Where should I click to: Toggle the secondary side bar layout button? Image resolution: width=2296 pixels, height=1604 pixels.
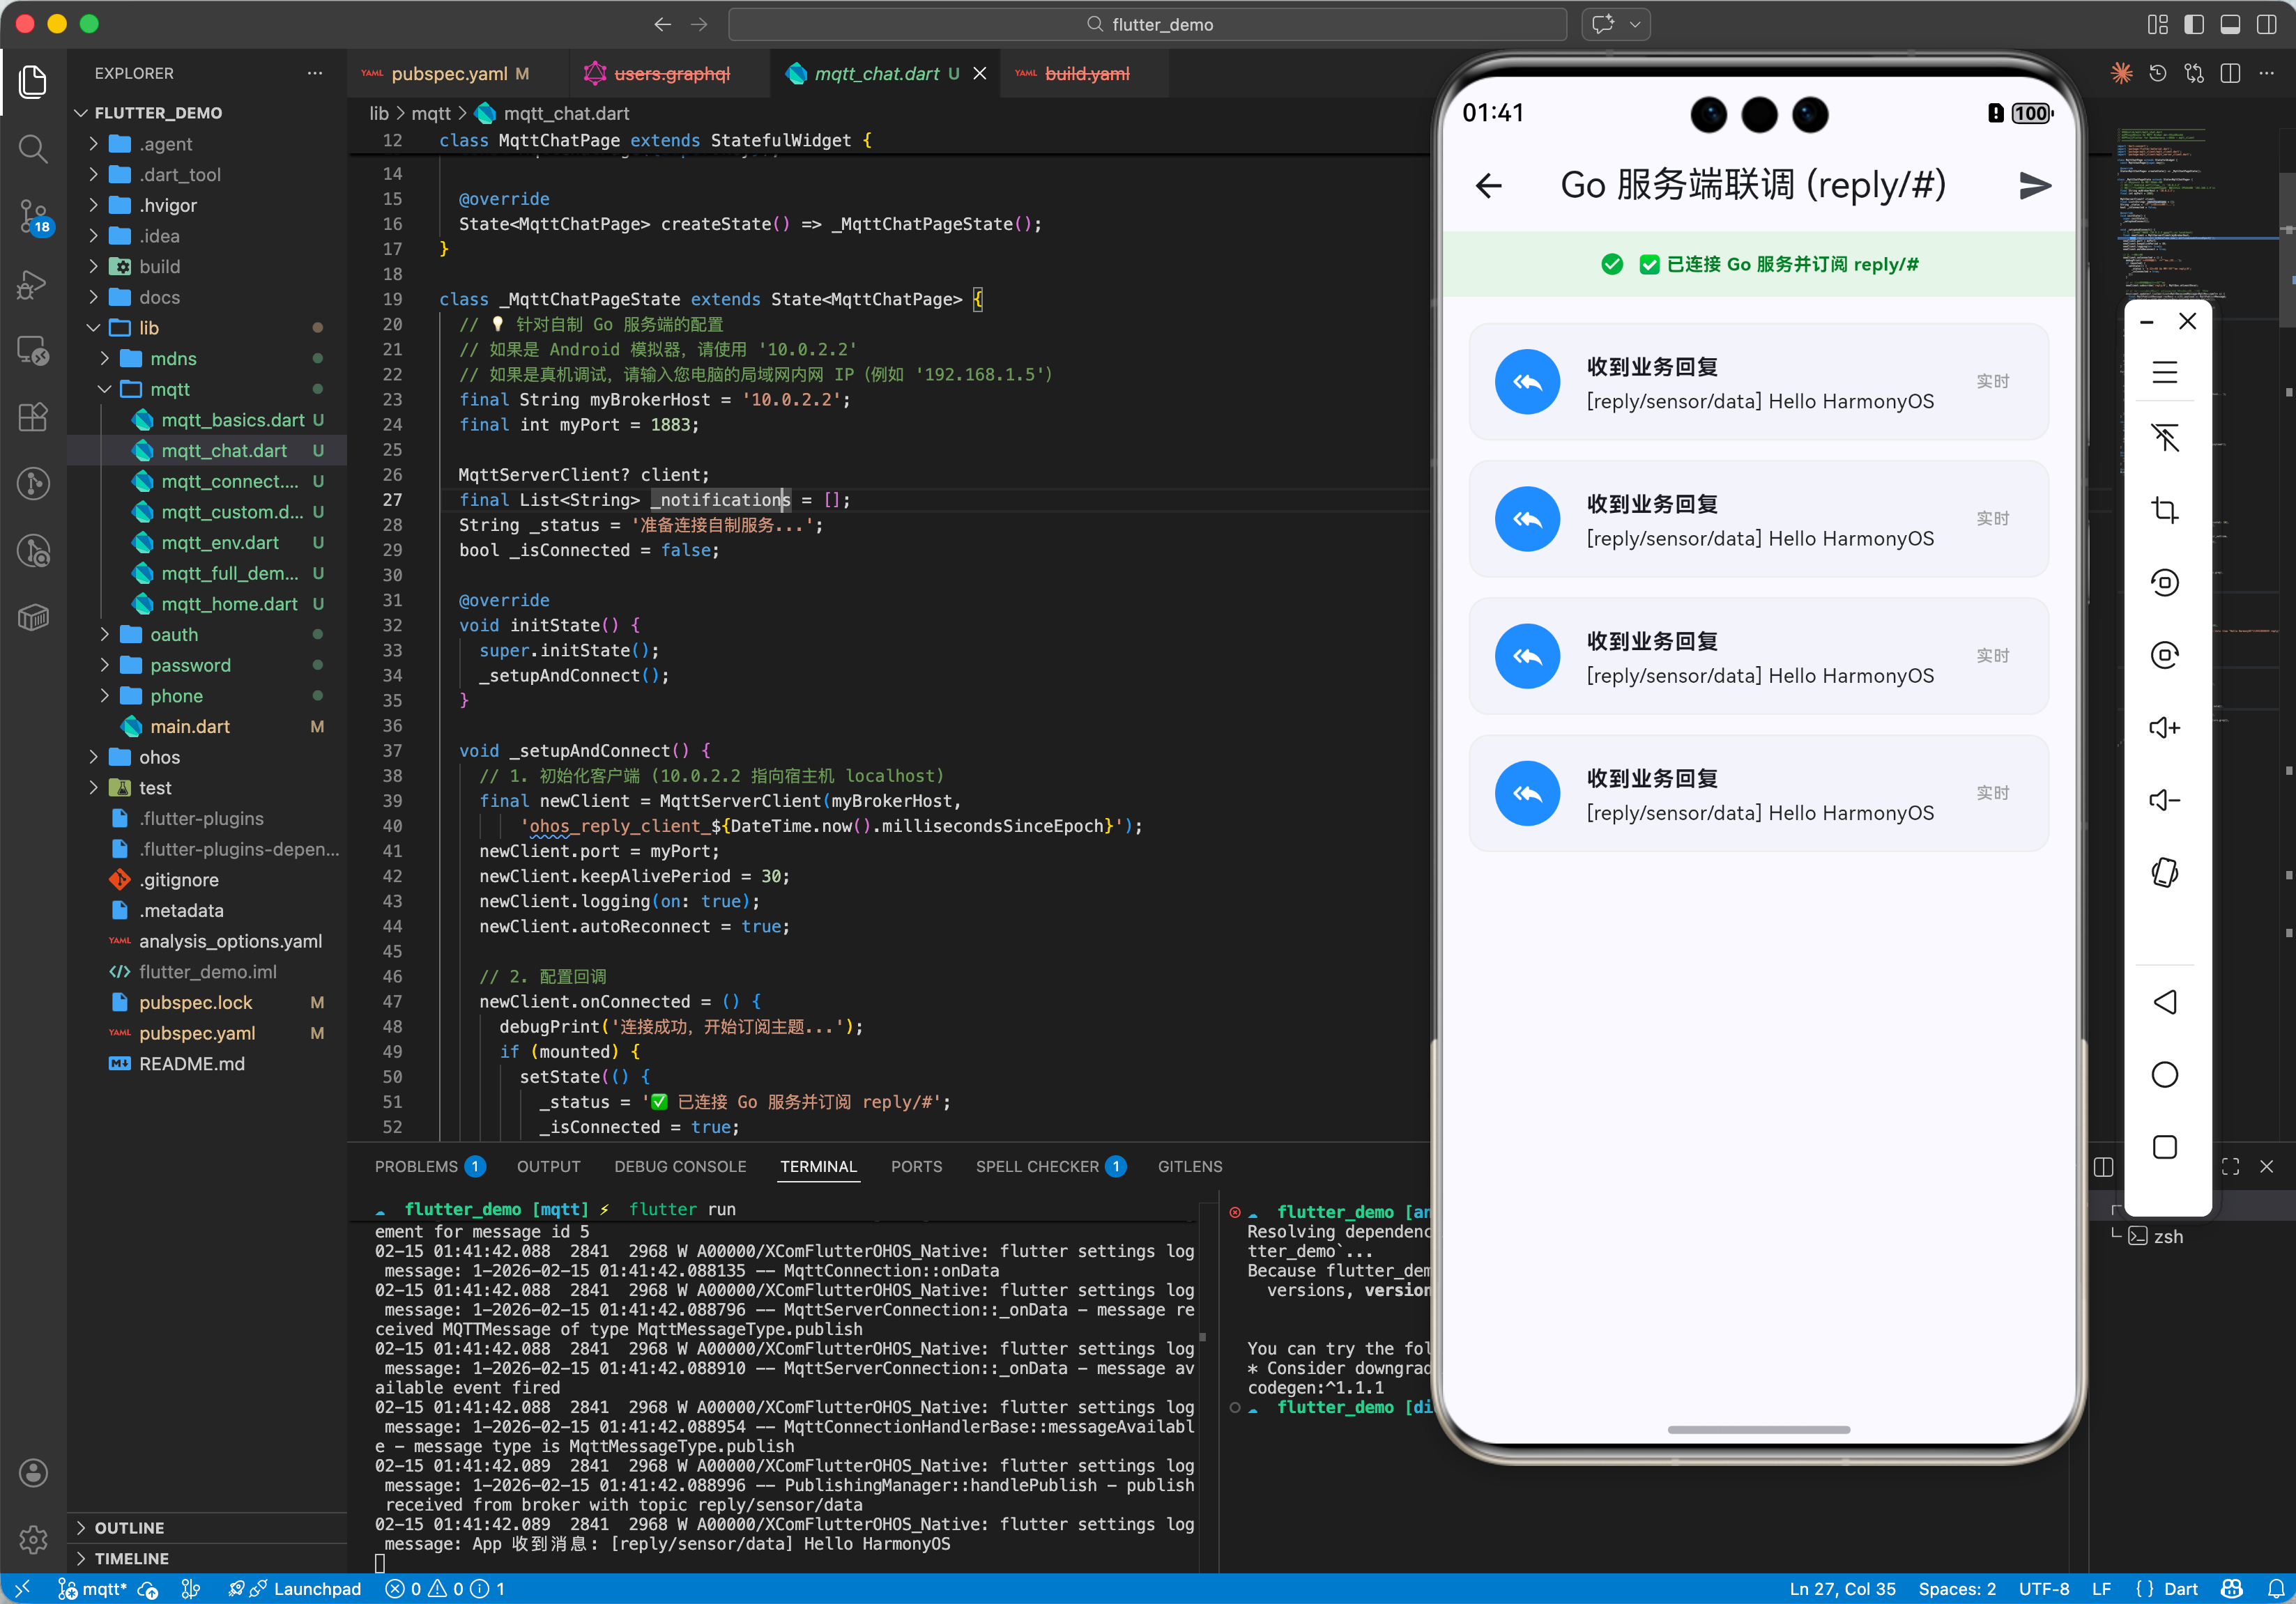coord(2266,24)
